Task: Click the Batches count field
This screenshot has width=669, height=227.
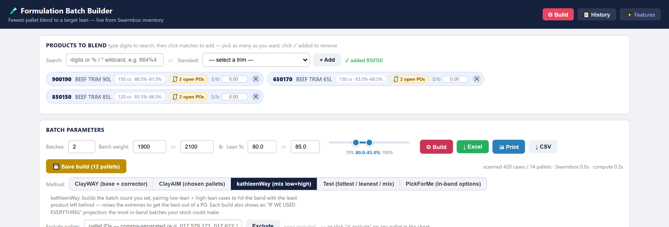Action: point(82,147)
